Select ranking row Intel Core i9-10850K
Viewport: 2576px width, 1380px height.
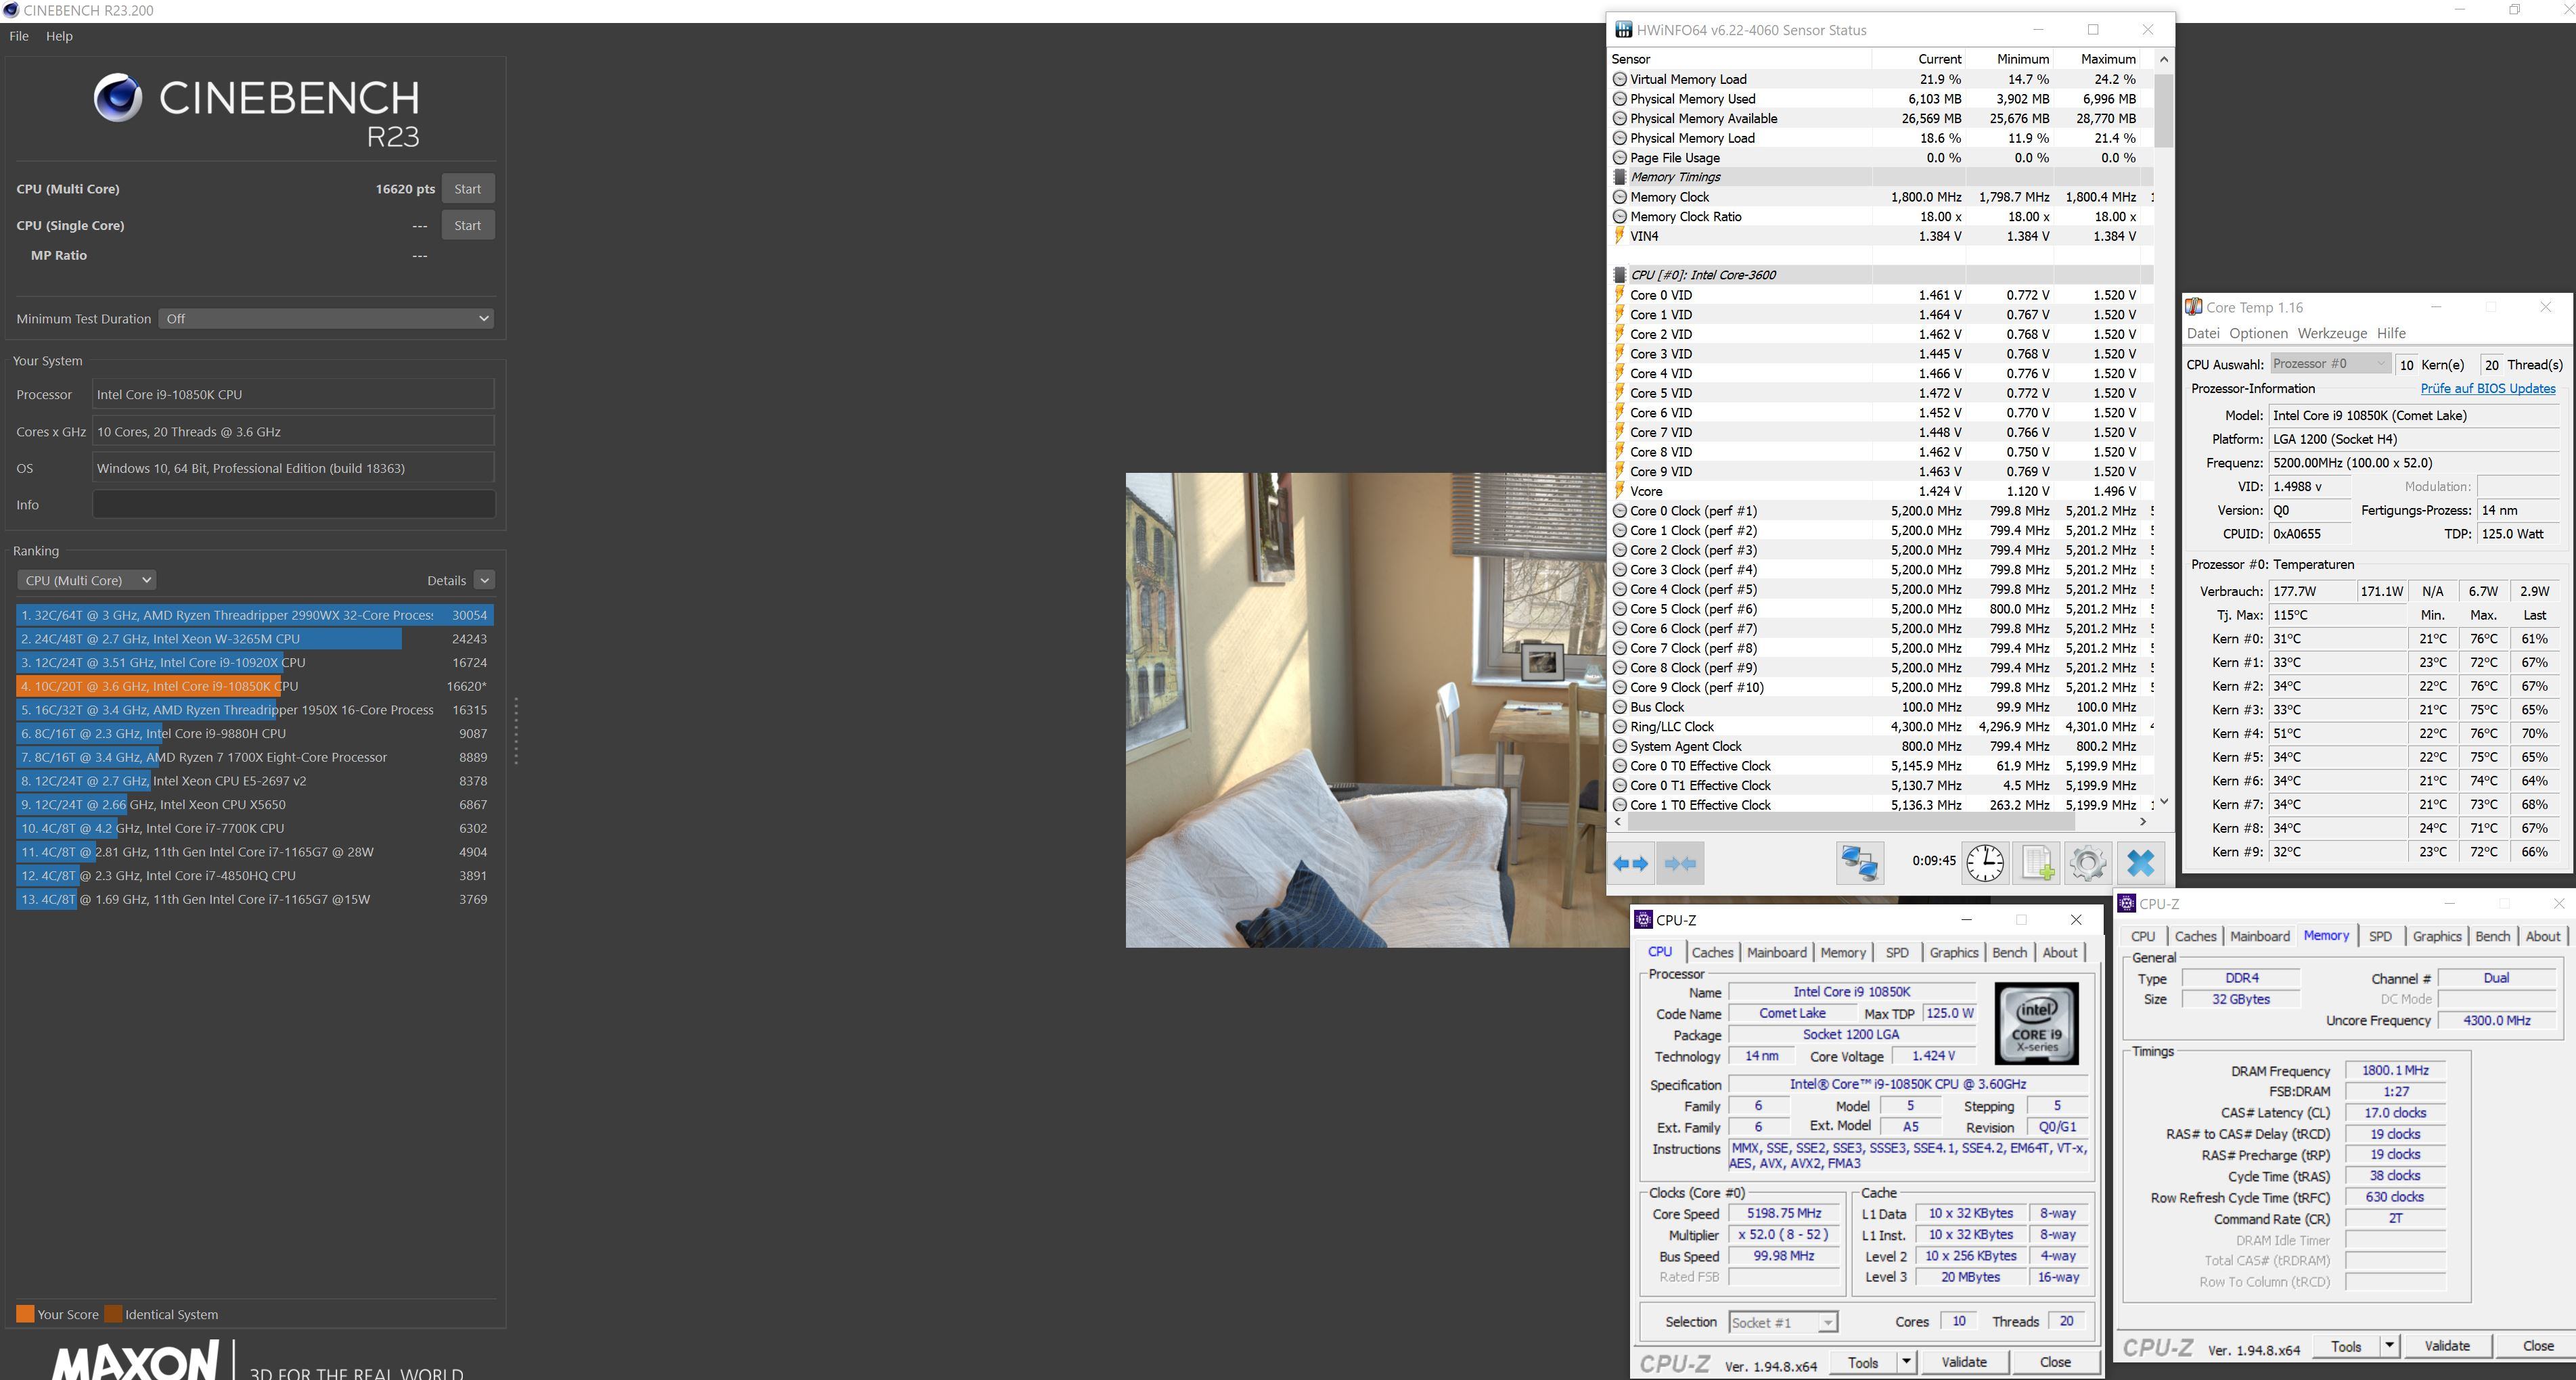coord(255,686)
